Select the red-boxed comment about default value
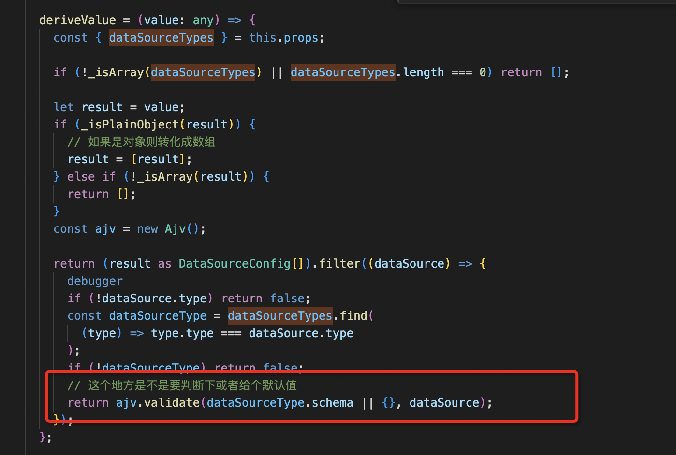This screenshot has height=455, width=676. 182,385
